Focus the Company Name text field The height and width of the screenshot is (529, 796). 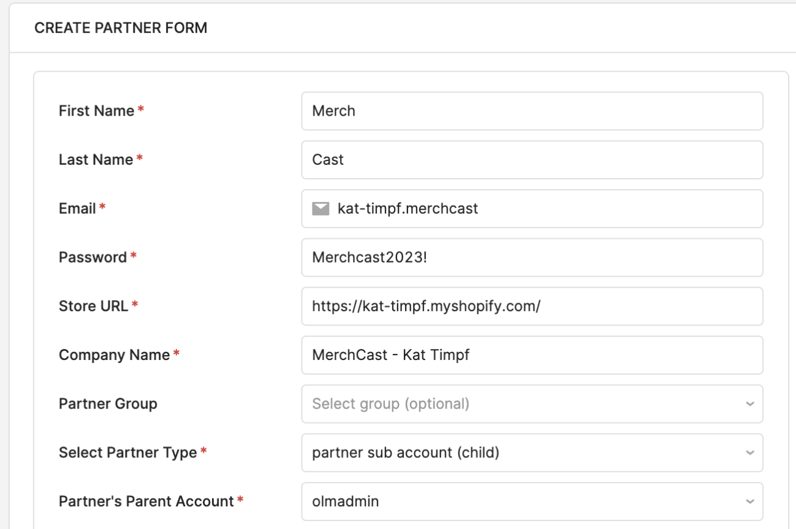click(x=532, y=355)
